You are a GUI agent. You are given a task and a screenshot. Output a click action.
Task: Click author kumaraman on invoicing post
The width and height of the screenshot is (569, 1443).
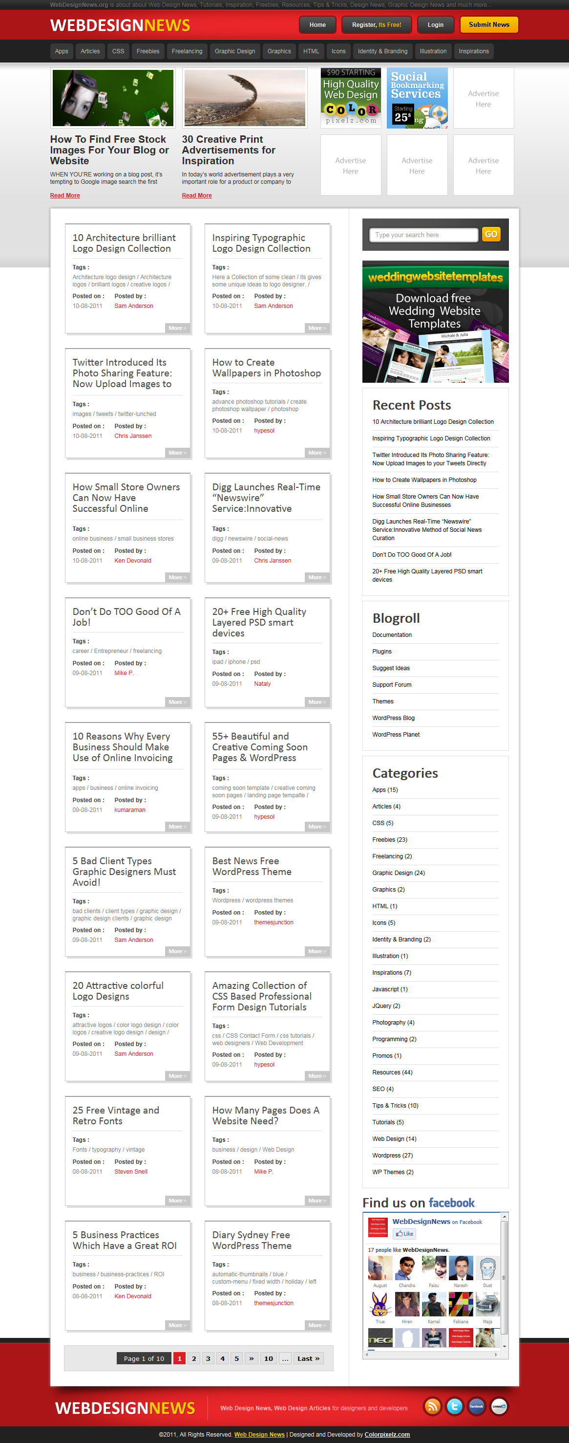tap(130, 809)
